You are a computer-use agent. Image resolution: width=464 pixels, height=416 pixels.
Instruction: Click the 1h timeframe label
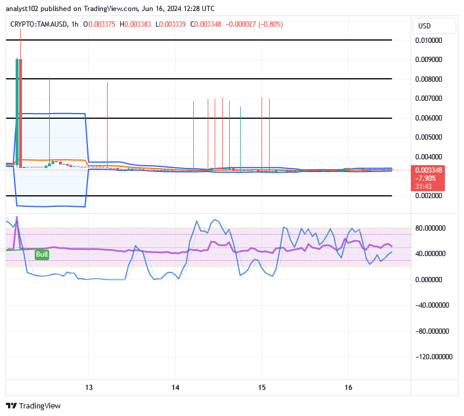75,24
